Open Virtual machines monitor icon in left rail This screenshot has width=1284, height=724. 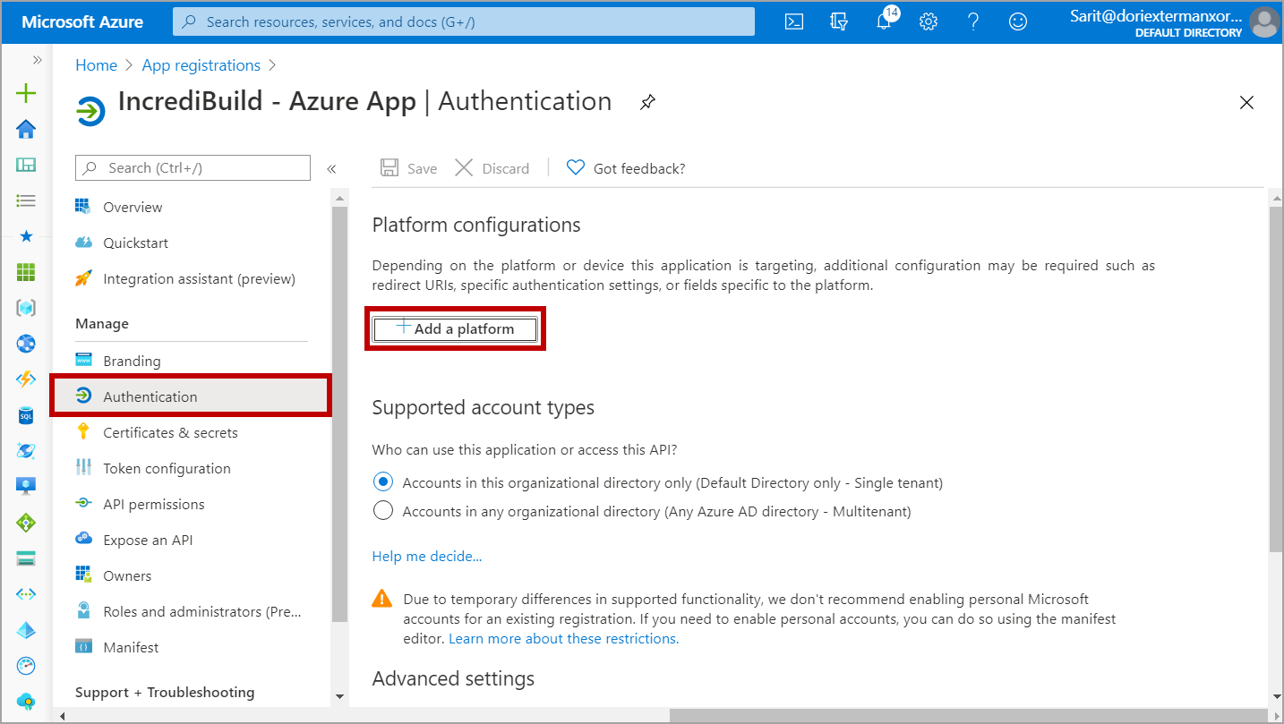[26, 487]
